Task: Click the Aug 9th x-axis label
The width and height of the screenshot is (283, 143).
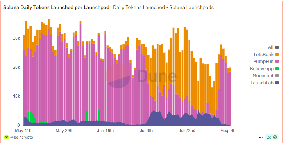Action: (228, 130)
